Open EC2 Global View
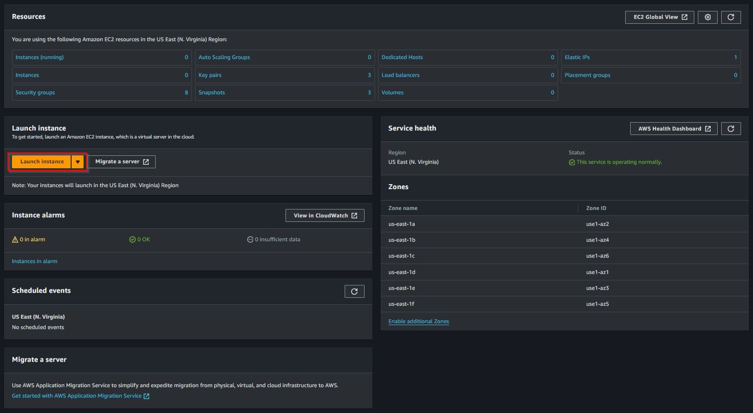The width and height of the screenshot is (753, 413). coord(659,17)
